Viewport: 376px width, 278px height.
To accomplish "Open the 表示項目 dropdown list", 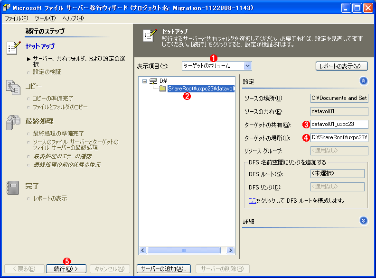I will pyautogui.click(x=247, y=66).
